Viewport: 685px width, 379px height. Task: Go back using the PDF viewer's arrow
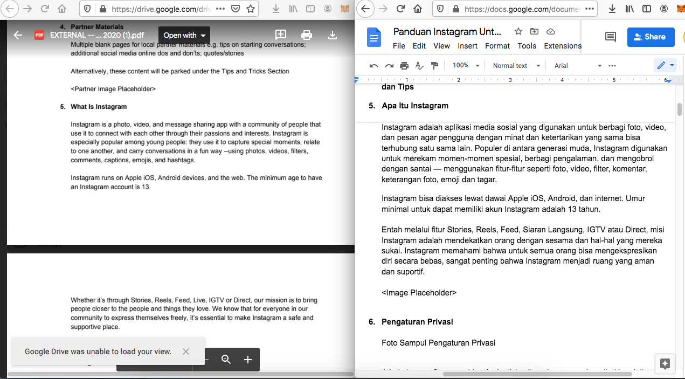(x=18, y=35)
